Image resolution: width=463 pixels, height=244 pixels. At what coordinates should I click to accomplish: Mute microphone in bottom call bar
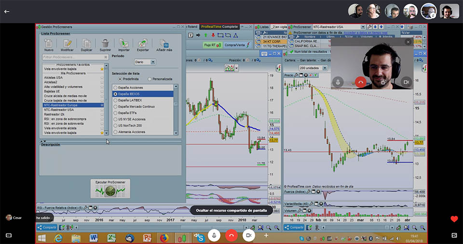point(214,235)
